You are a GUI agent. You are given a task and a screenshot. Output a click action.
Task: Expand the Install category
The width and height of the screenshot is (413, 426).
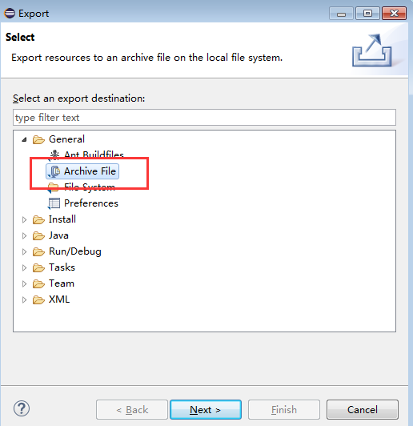coord(25,219)
